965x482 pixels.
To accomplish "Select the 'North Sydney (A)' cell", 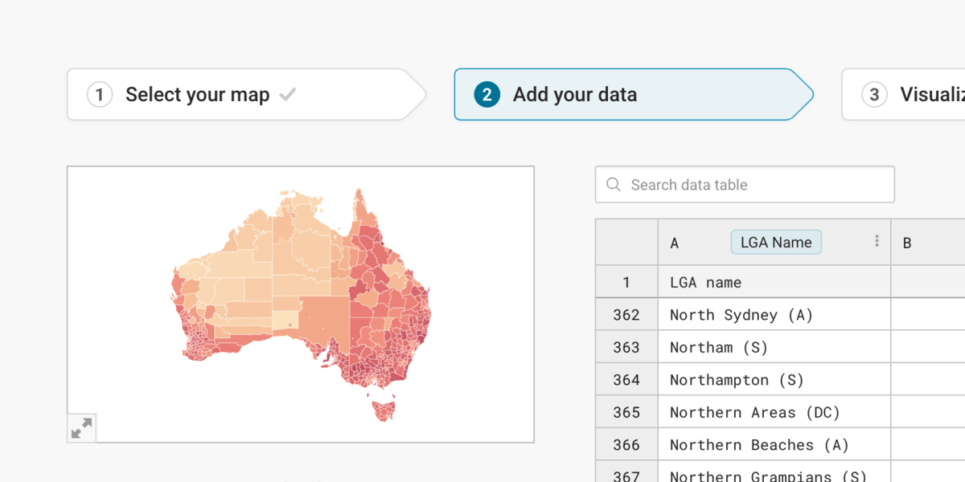I will pos(774,315).
